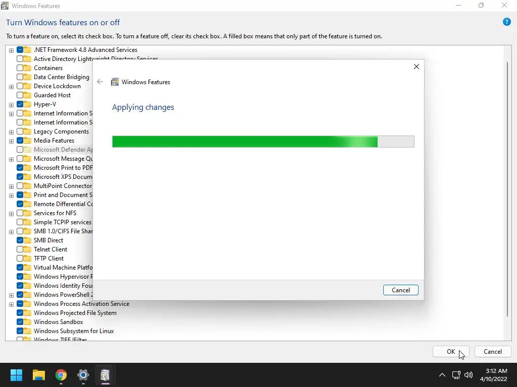The width and height of the screenshot is (517, 387).
Task: Uncheck Windows Sandbox checkbox
Action: coord(20,322)
